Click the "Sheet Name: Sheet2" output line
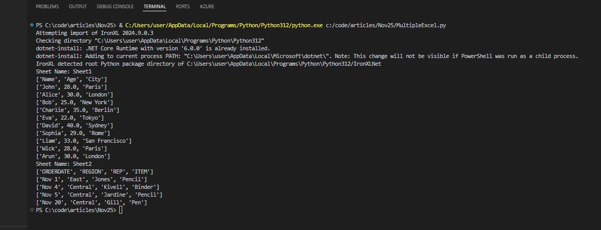Image resolution: width=601 pixels, height=230 pixels. coord(64,164)
